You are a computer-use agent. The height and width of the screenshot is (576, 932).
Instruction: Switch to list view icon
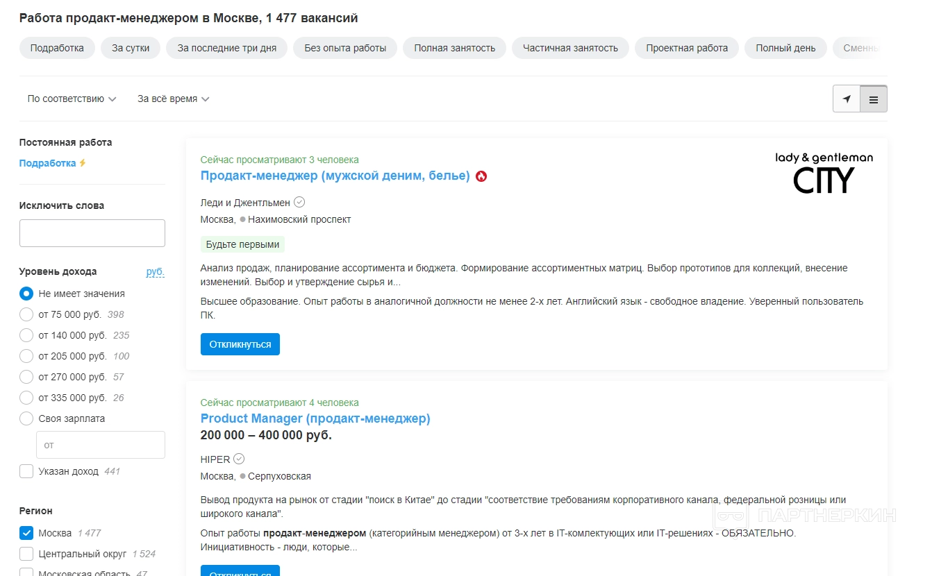coord(874,99)
